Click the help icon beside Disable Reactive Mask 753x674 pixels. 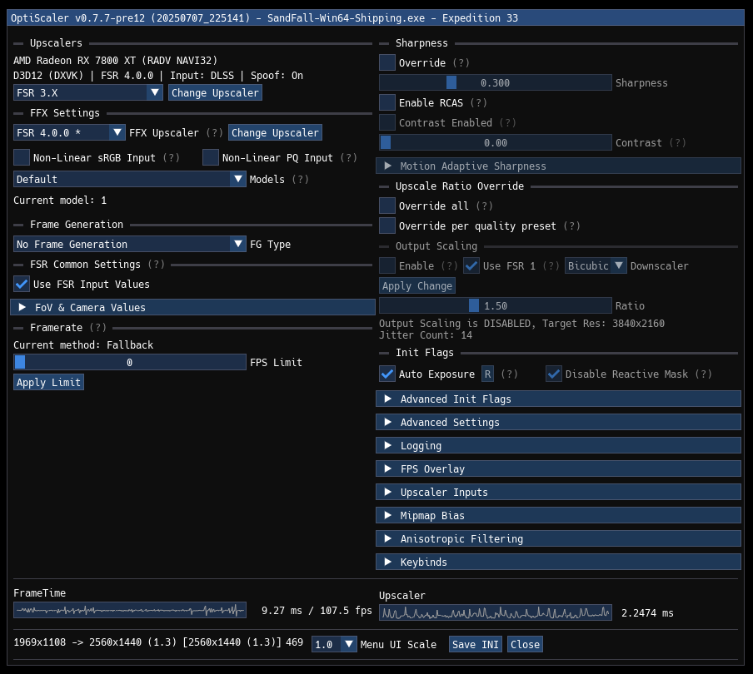pos(704,374)
